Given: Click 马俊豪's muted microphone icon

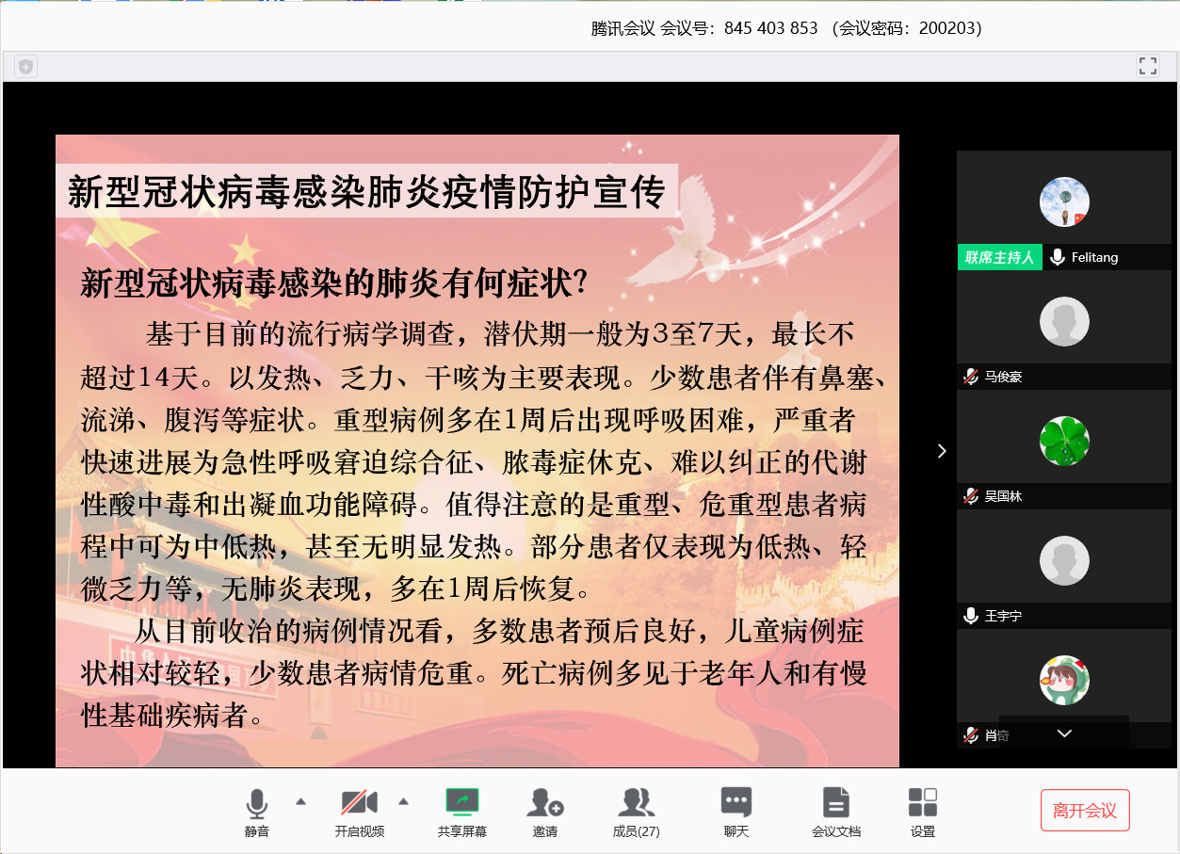Looking at the screenshot, I should [970, 377].
